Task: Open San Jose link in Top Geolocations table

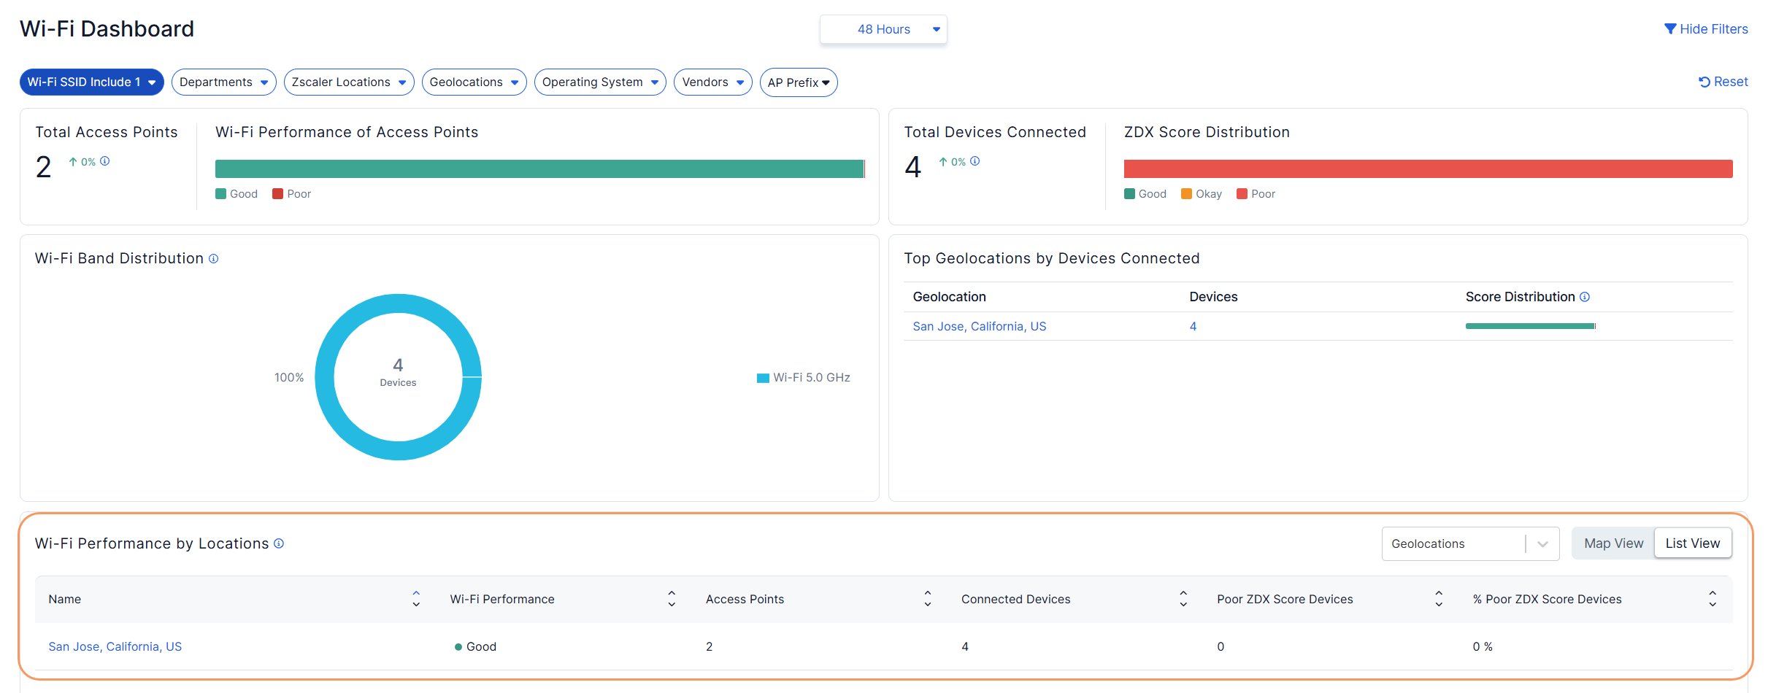Action: [x=979, y=327]
